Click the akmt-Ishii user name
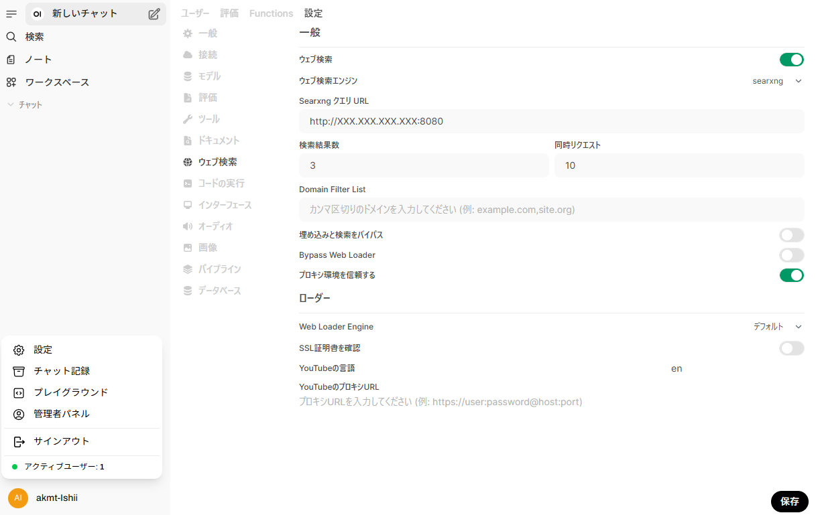This screenshot has height=515, width=820. point(57,498)
